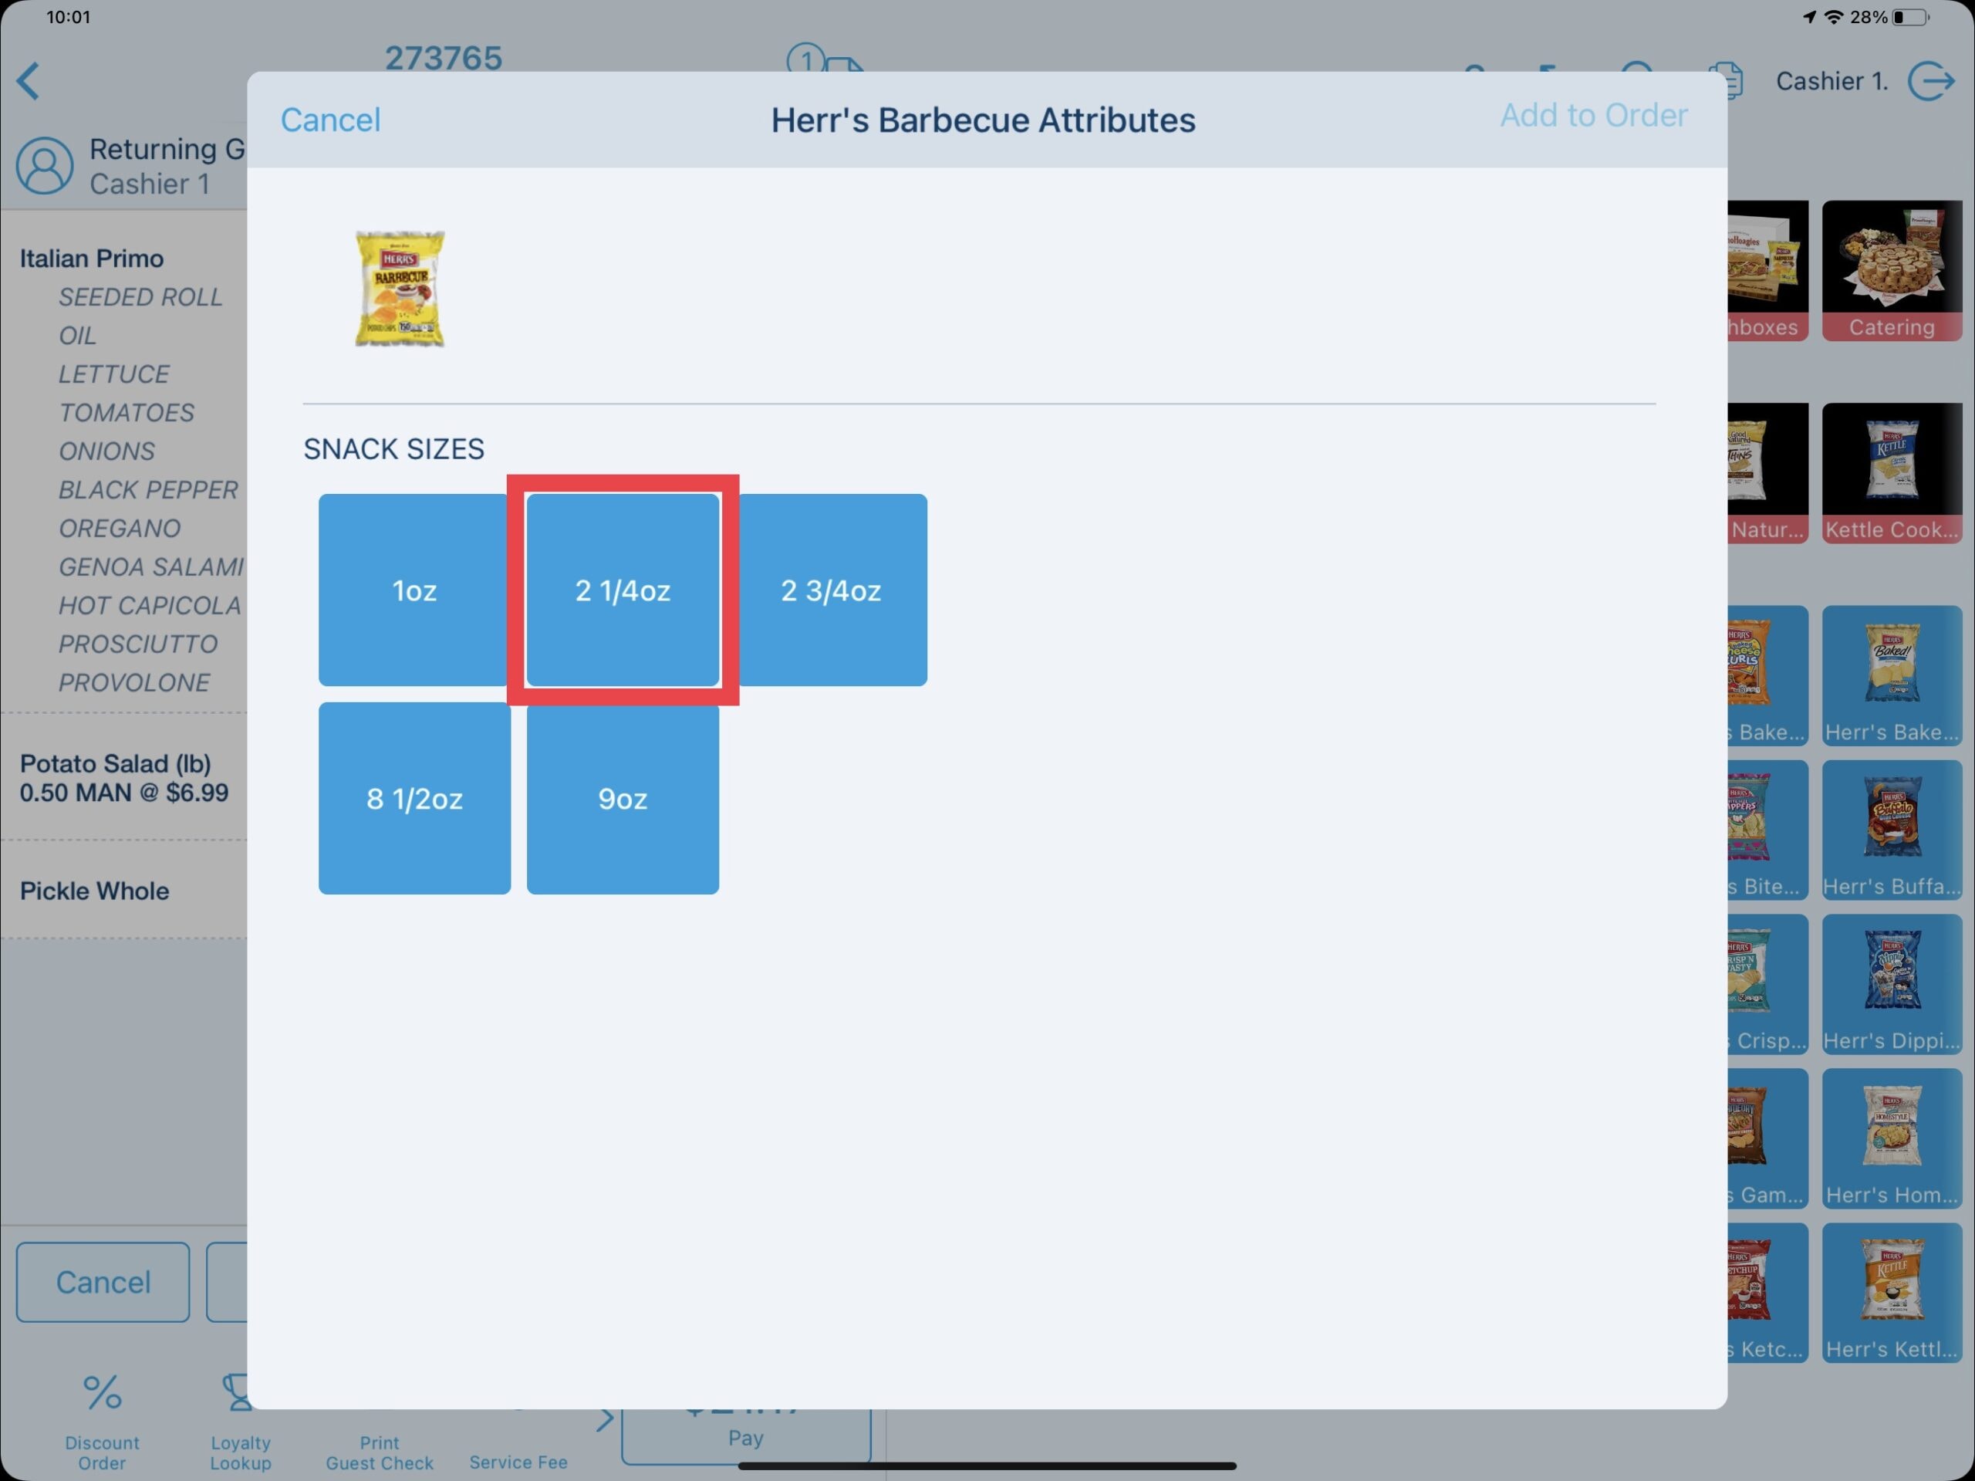The width and height of the screenshot is (1975, 1481).
Task: Select the 1oz snack size
Action: pos(414,590)
